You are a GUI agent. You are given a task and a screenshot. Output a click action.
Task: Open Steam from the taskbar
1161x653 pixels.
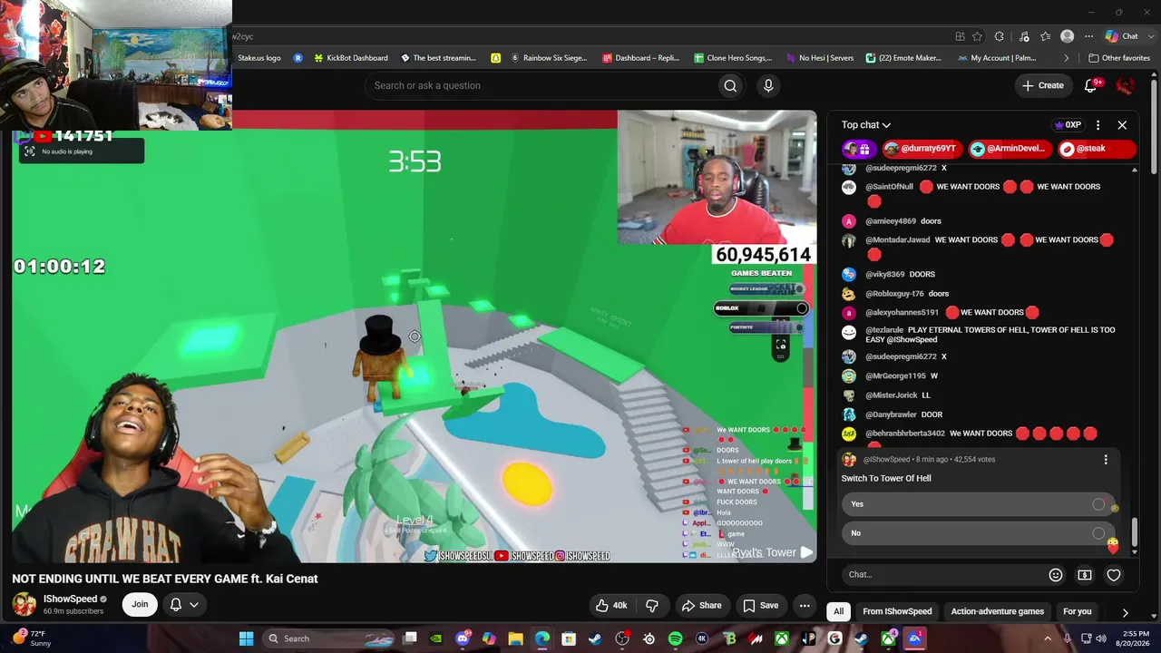[595, 638]
